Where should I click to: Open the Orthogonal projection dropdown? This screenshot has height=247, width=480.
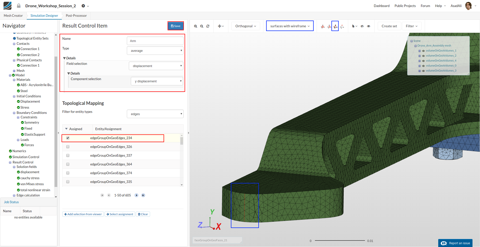click(245, 26)
